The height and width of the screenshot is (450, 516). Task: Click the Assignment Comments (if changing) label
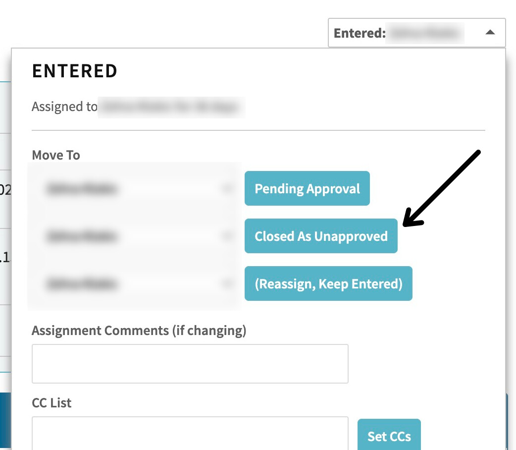(139, 331)
